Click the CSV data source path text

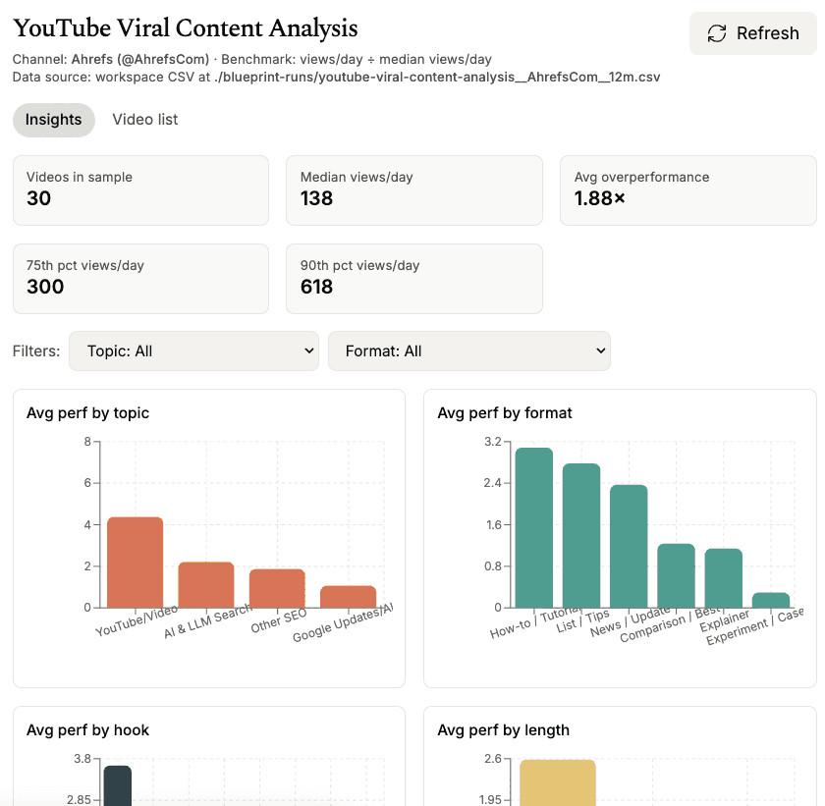[x=437, y=78]
